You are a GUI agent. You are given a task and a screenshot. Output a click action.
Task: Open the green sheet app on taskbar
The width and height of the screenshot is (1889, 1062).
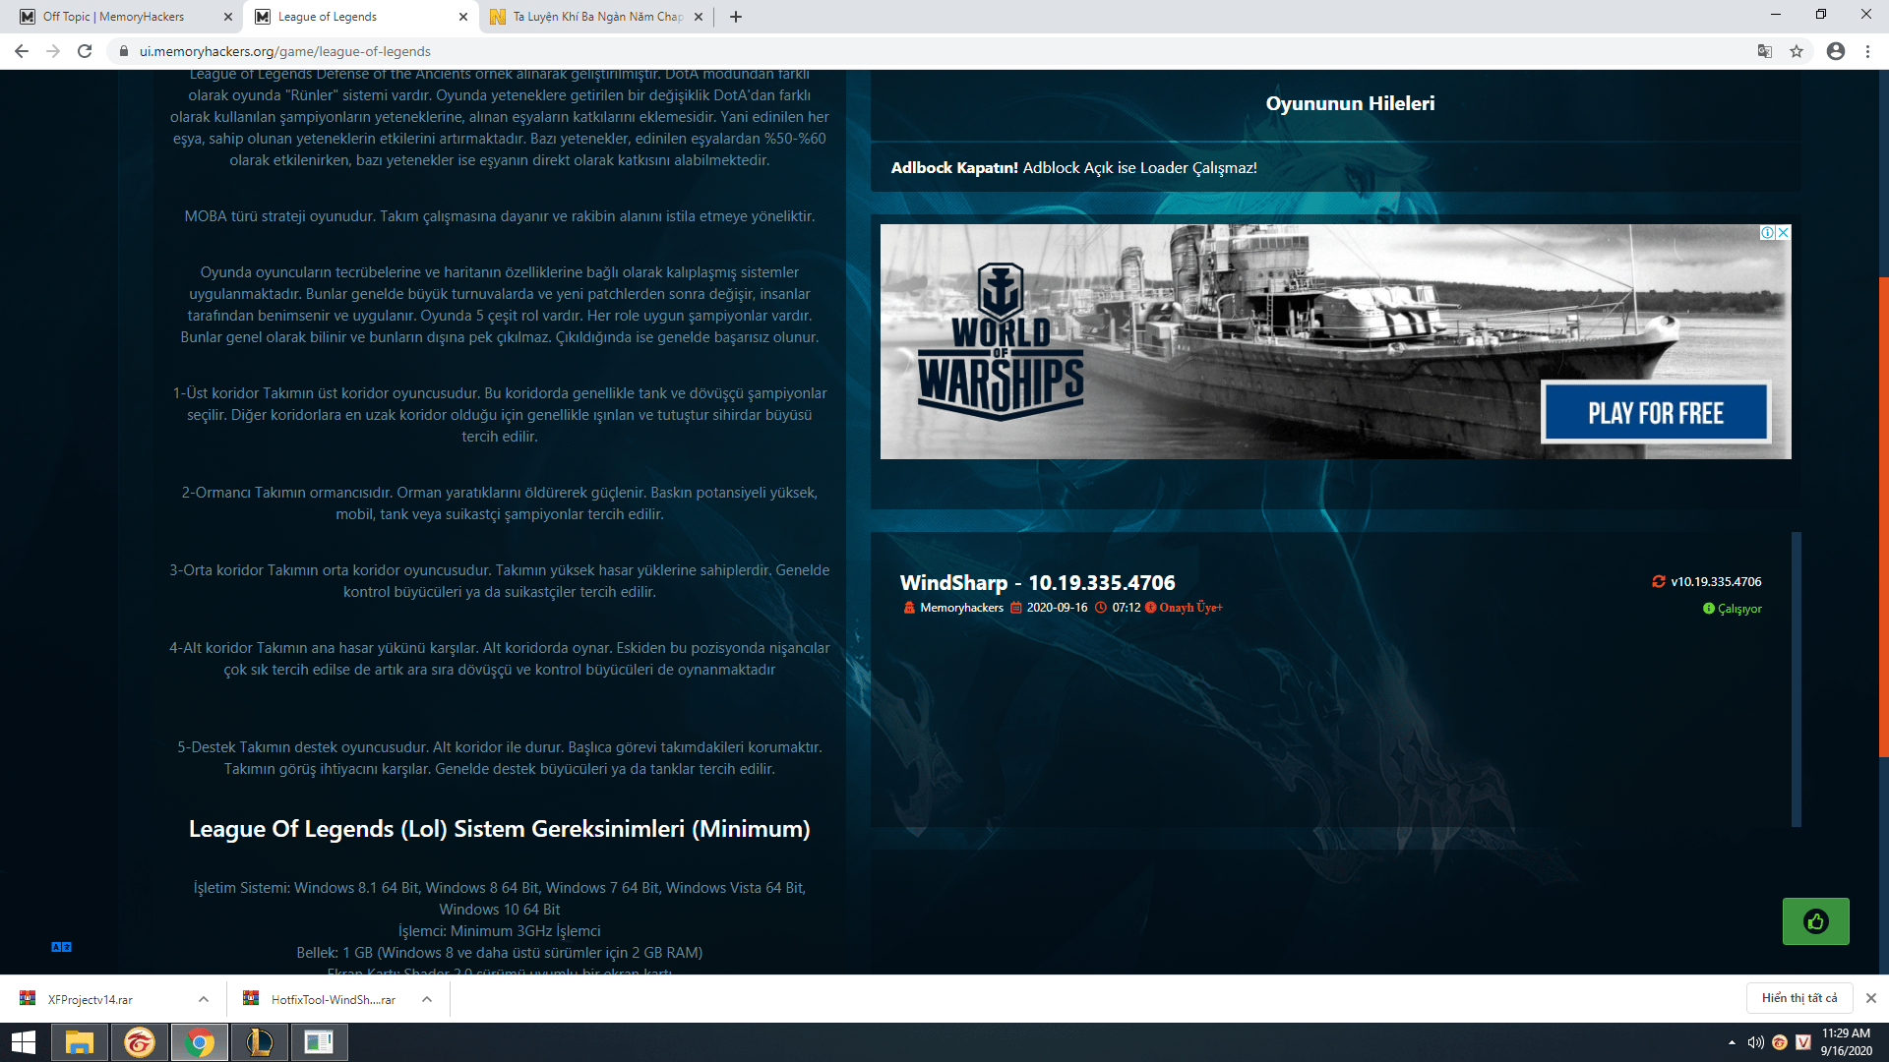tap(320, 1042)
